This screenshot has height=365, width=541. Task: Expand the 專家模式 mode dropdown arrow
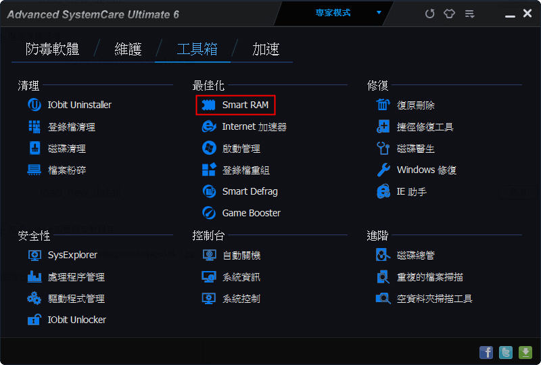click(x=379, y=13)
